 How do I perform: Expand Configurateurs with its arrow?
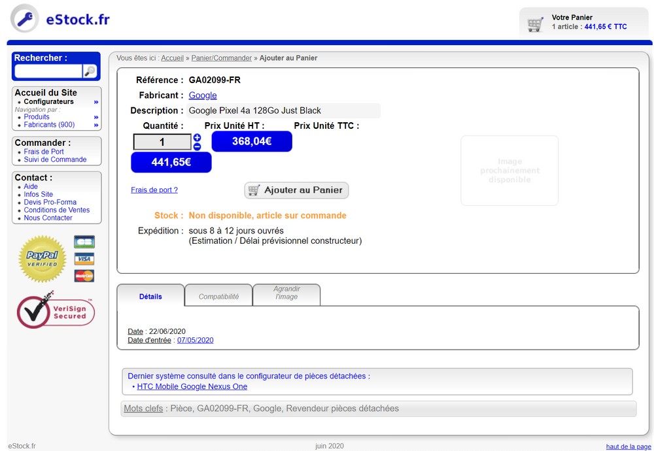click(x=96, y=102)
